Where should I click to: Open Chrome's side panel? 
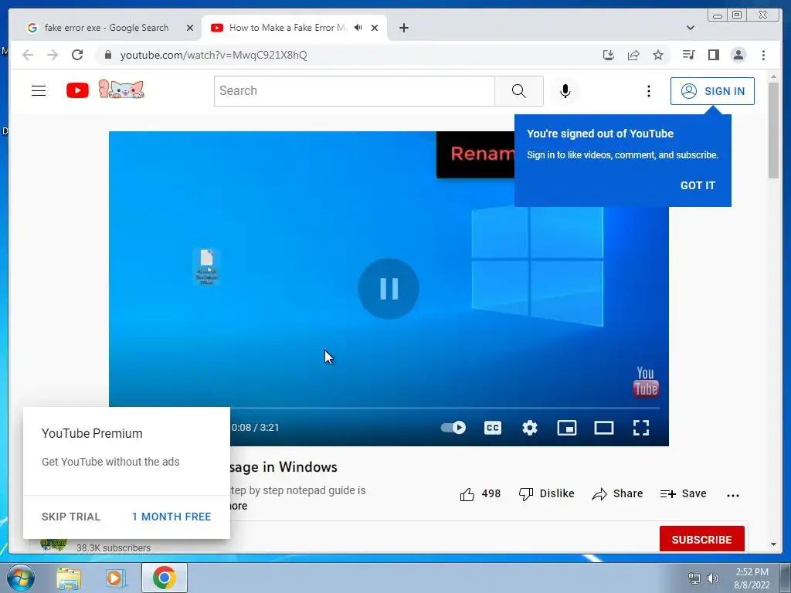coord(713,55)
